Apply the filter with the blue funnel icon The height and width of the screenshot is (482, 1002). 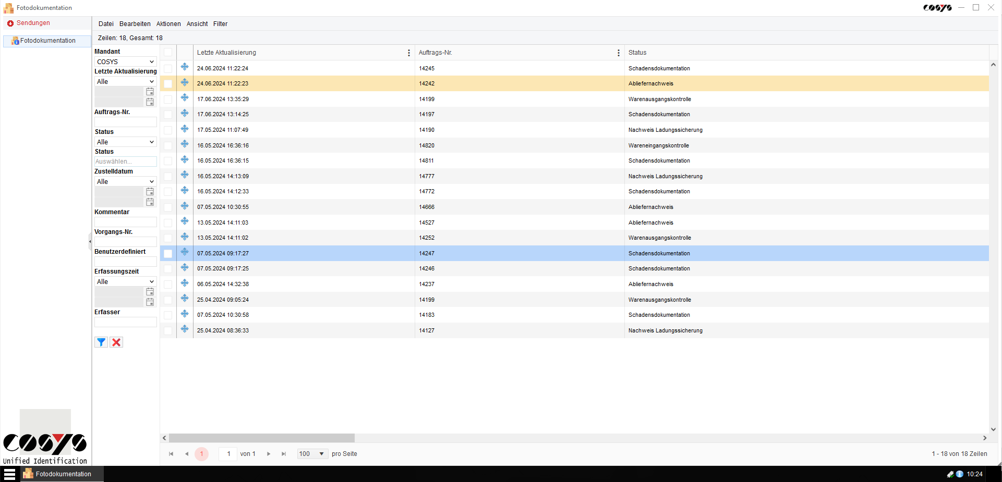(101, 342)
